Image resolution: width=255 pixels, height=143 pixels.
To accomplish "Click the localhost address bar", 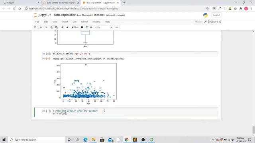I will click(114, 9).
